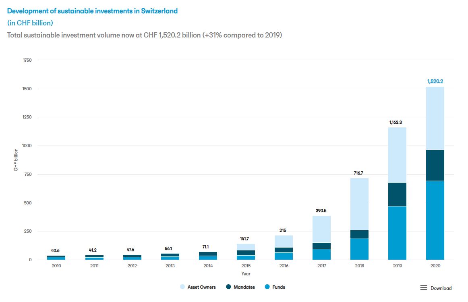This screenshot has width=468, height=302.
Task: Click the Download option
Action: (x=440, y=288)
